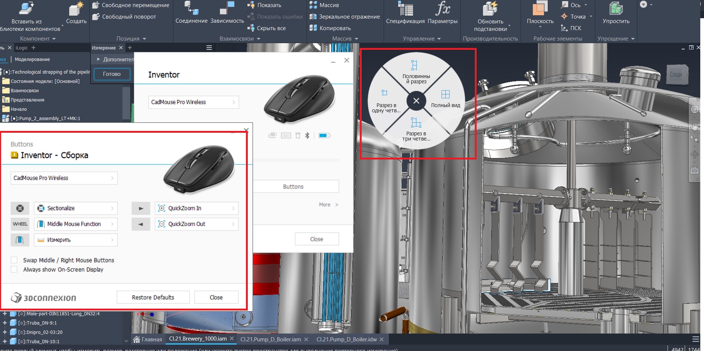This screenshot has height=351, width=704.
Task: Select the Спецификация bill of materials icon
Action: point(405,9)
